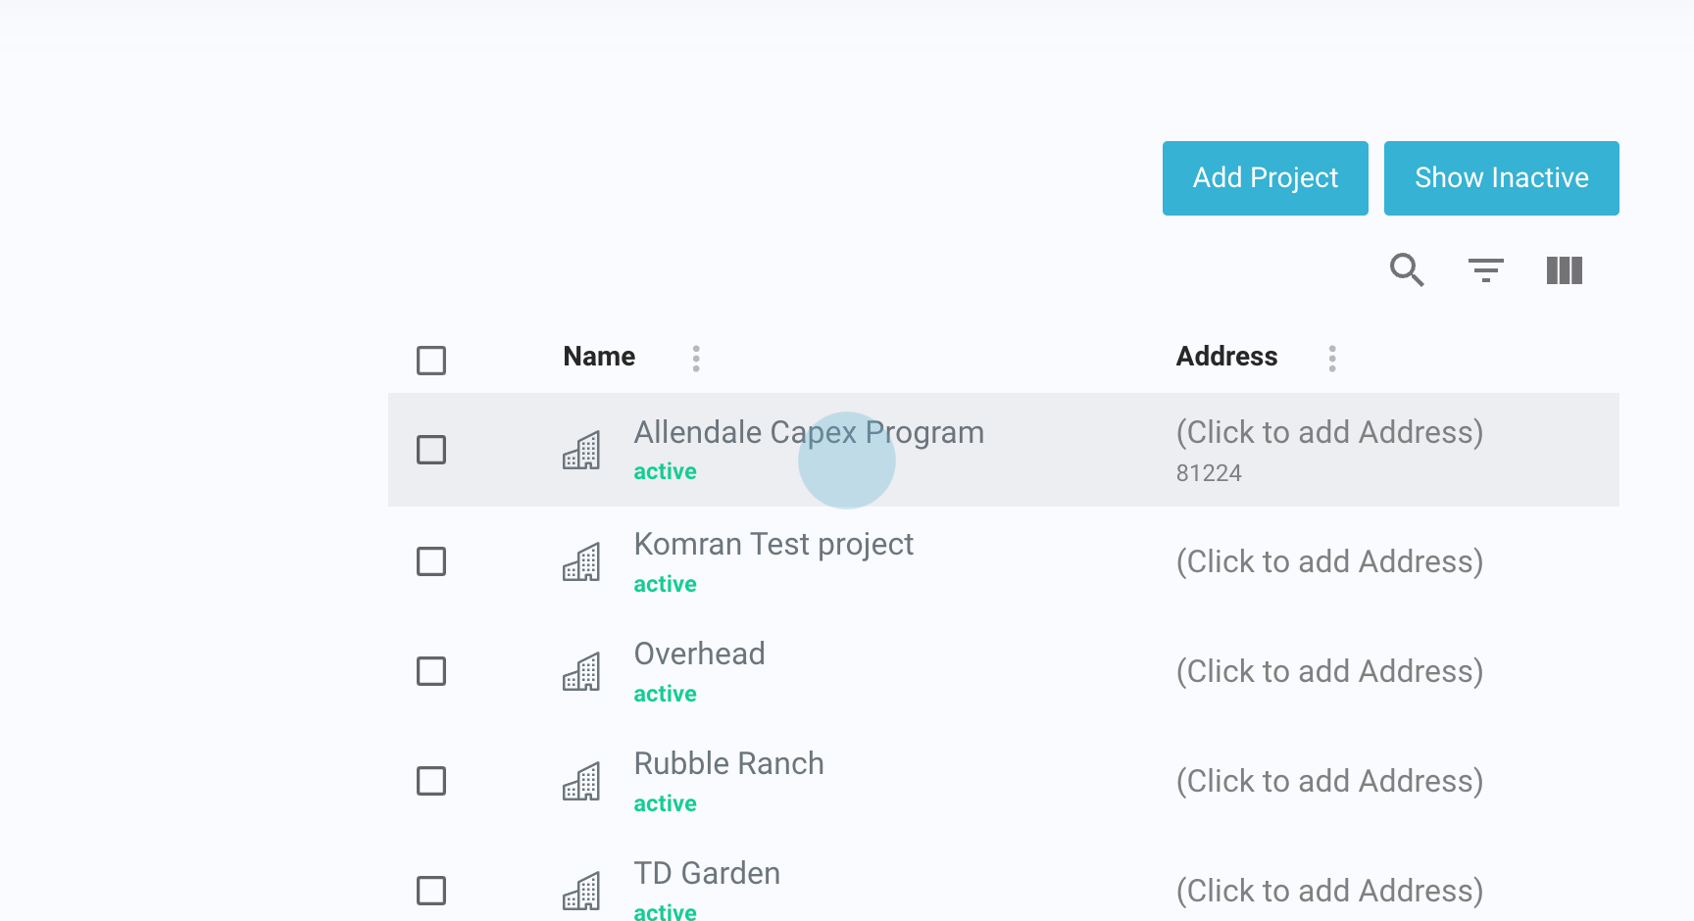This screenshot has height=921, width=1694.
Task: Click Allendale Capex Program building icon
Action: pyautogui.click(x=581, y=451)
